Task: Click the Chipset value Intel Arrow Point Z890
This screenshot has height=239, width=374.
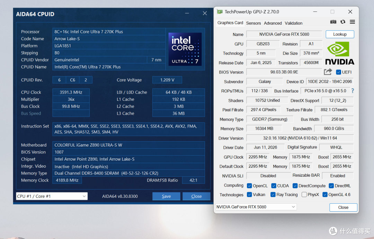Action: [128, 159]
